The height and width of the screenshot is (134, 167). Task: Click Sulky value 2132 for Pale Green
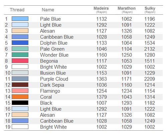(150, 49)
